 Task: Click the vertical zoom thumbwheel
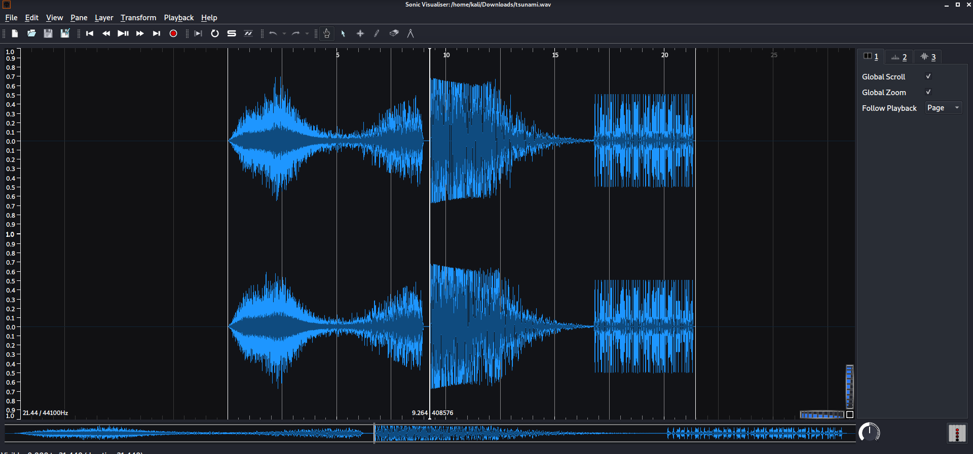click(x=850, y=387)
